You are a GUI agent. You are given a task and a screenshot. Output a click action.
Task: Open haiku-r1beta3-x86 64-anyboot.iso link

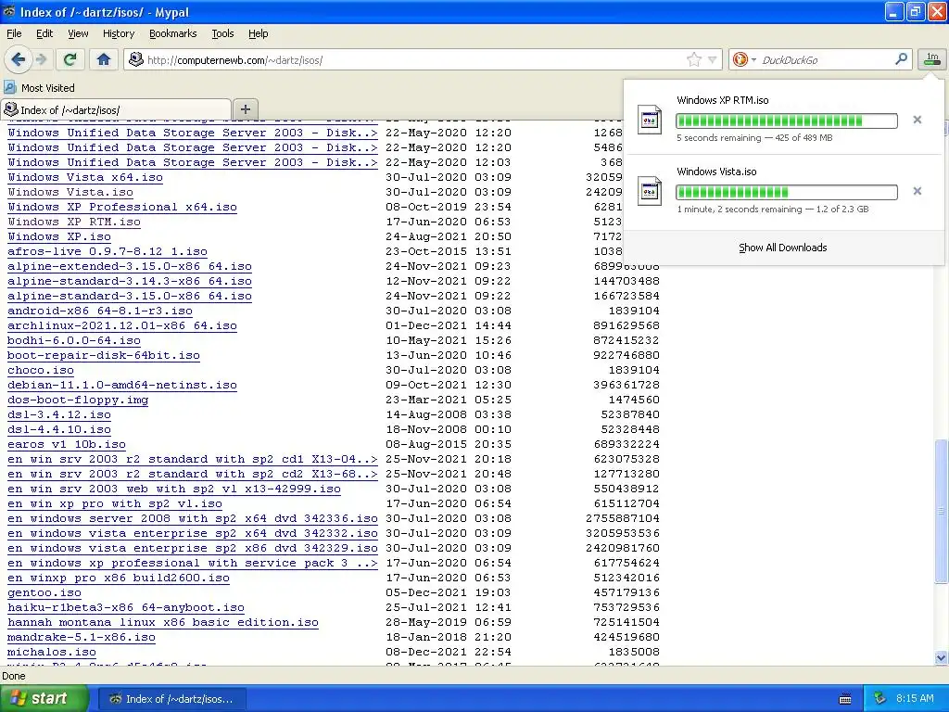126,607
